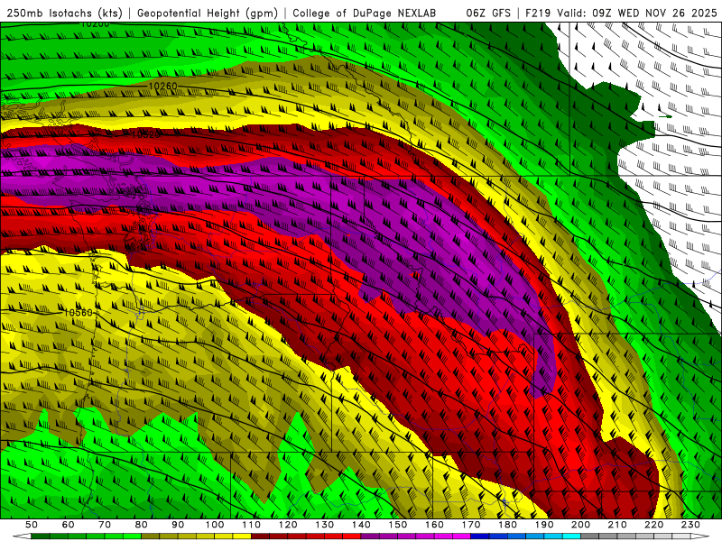Pick the olive swatch right after 80
722x541 pixels.
[151, 536]
